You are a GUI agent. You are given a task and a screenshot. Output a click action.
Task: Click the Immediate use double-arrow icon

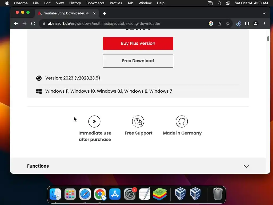[94, 121]
